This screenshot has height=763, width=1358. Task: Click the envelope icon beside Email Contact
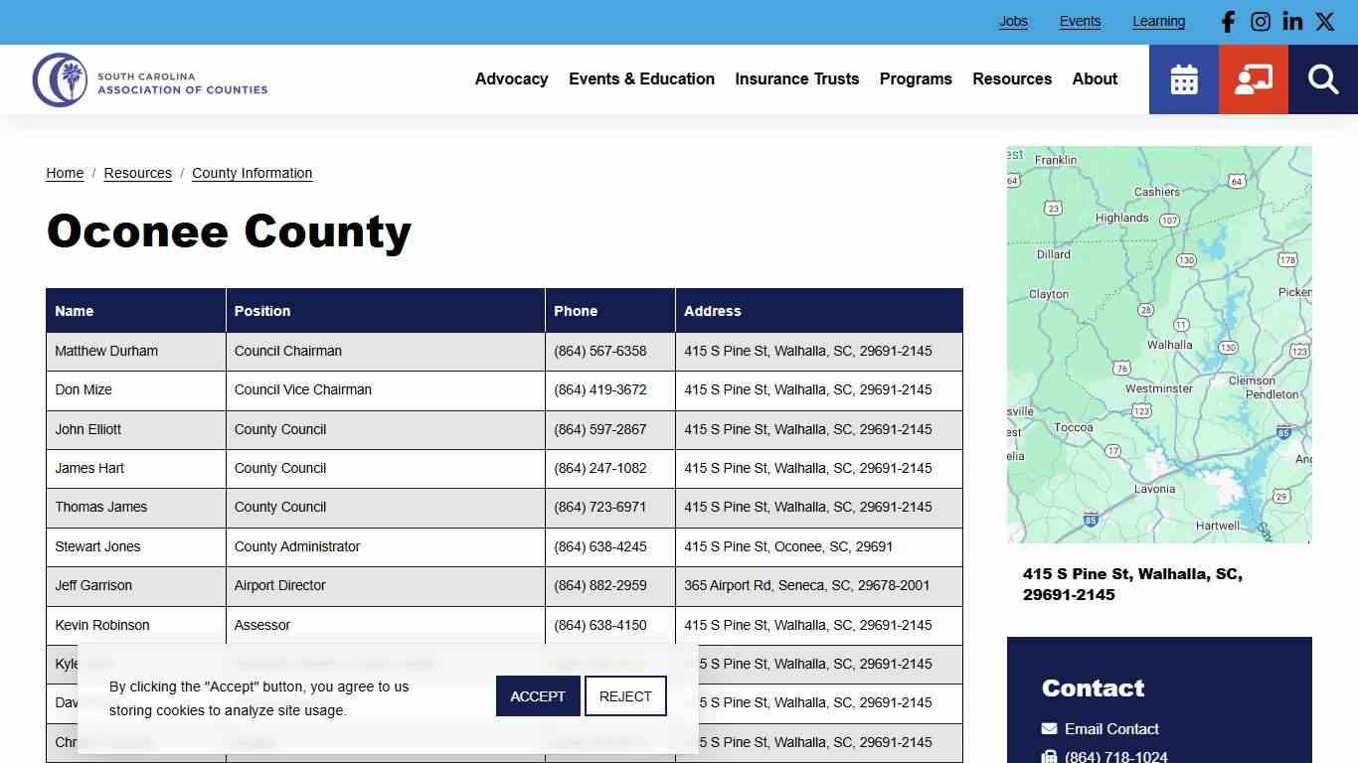1050,728
